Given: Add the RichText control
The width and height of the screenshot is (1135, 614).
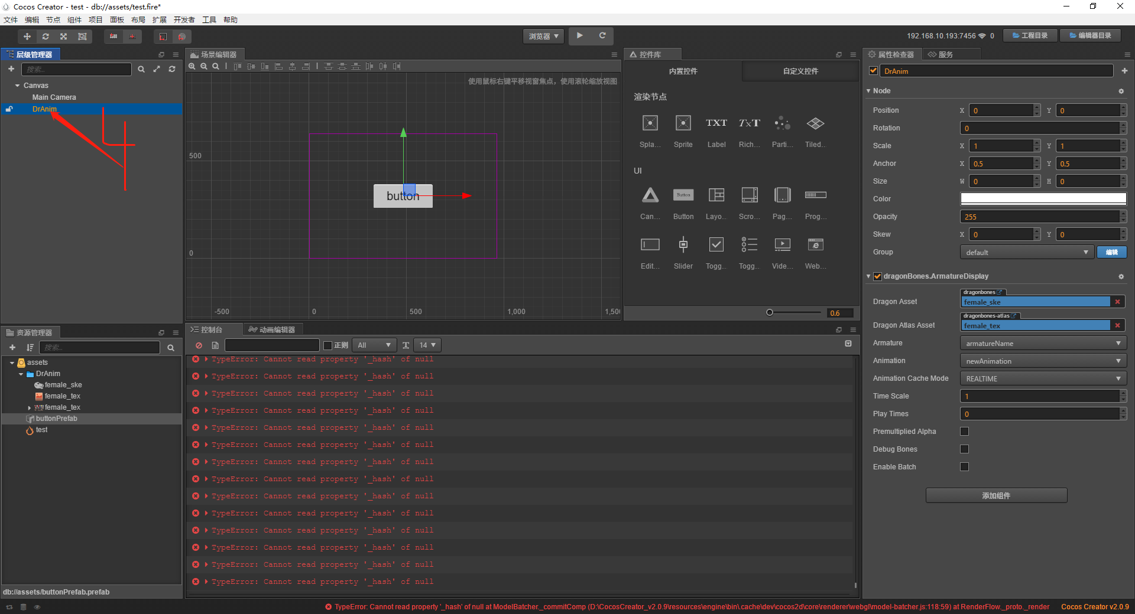Looking at the screenshot, I should pos(750,131).
